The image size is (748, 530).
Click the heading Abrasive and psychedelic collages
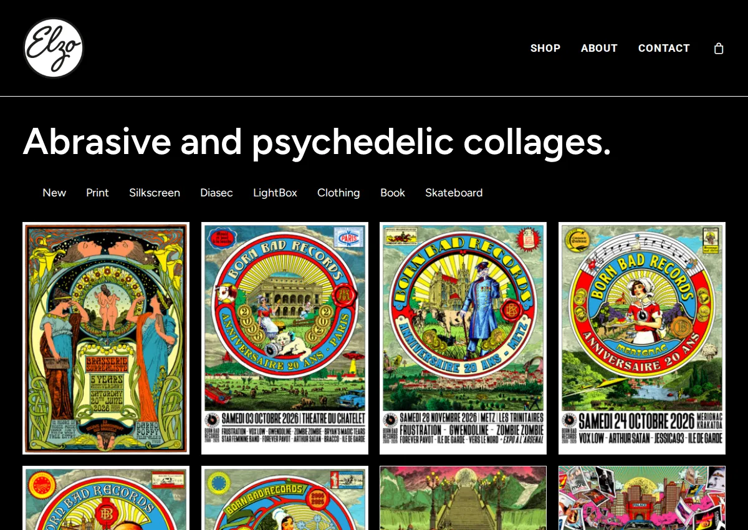pyautogui.click(x=317, y=142)
